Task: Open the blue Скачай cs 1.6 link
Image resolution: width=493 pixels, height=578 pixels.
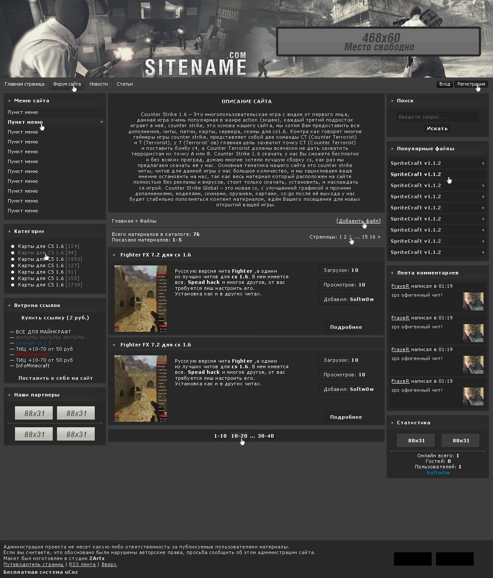Action: click(33, 343)
